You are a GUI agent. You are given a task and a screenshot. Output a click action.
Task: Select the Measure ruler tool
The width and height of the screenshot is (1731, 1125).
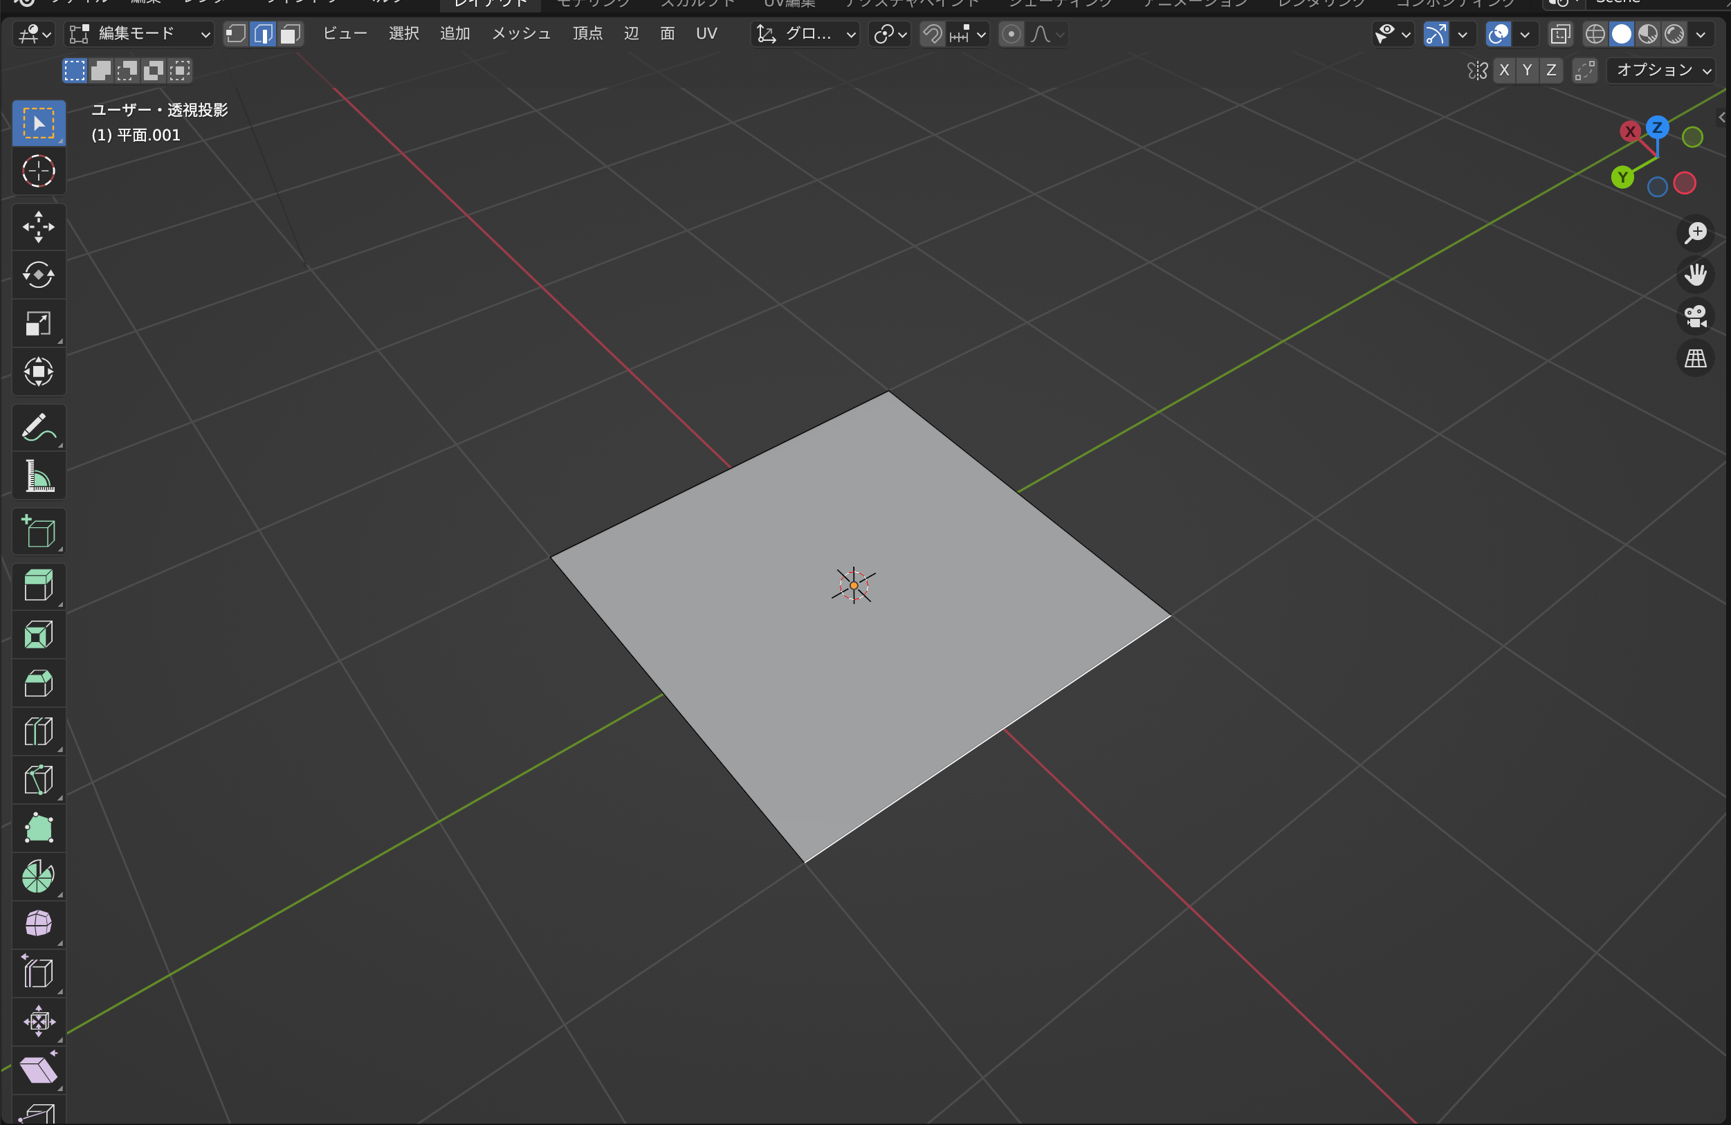39,475
